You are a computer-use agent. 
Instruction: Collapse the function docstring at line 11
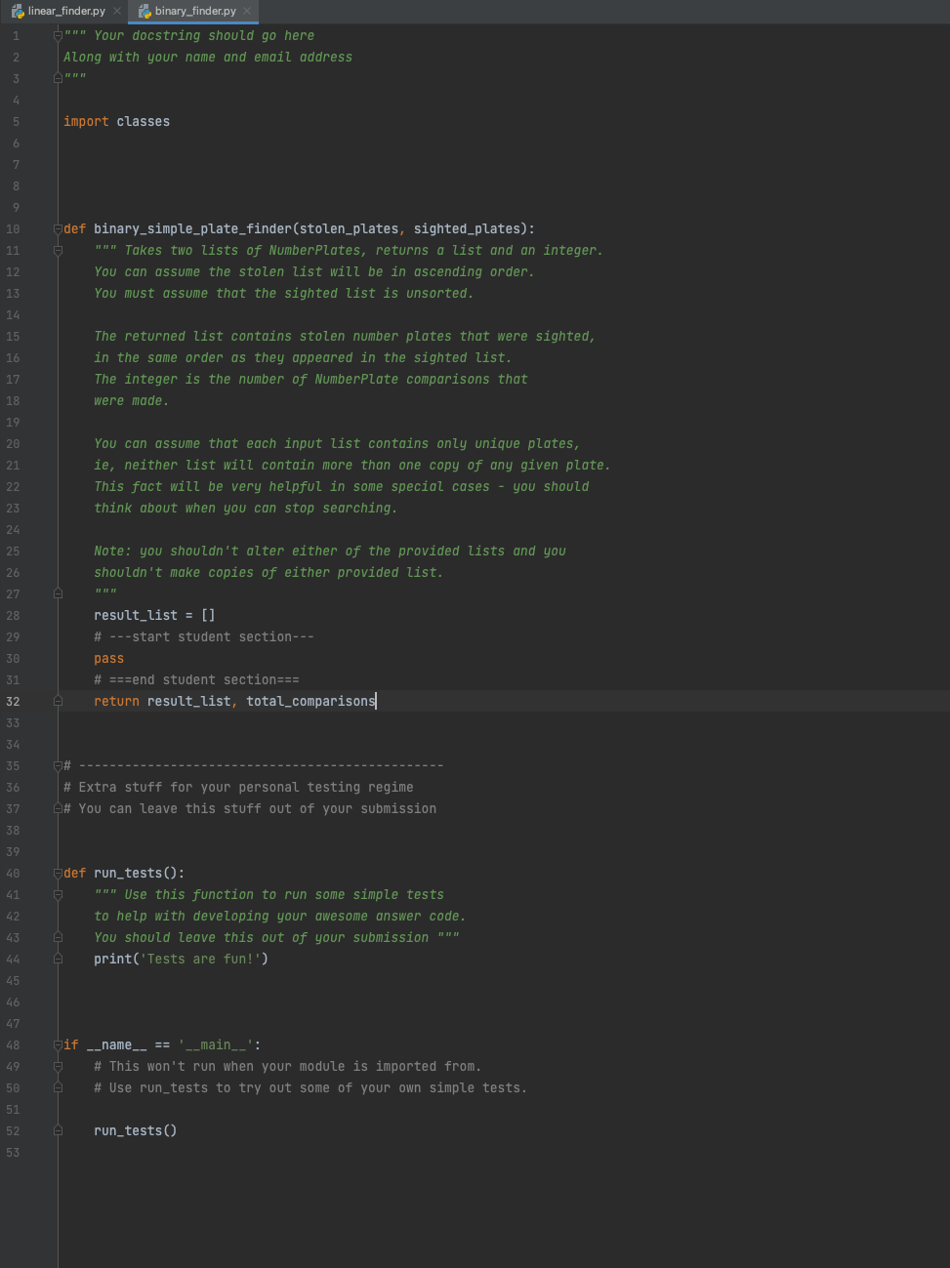tap(58, 251)
